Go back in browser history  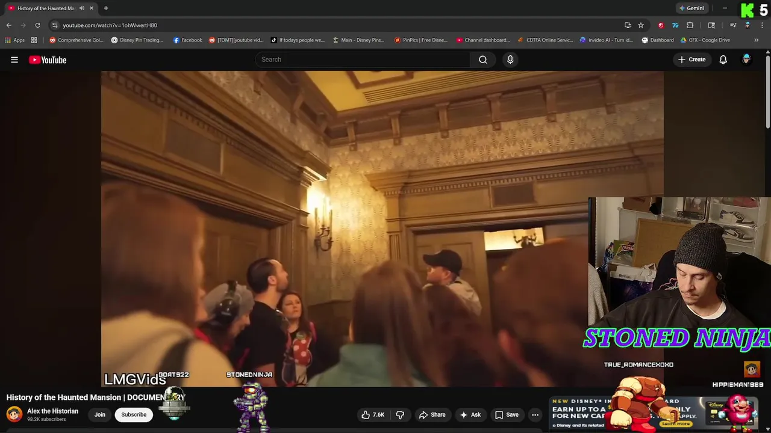coord(8,25)
